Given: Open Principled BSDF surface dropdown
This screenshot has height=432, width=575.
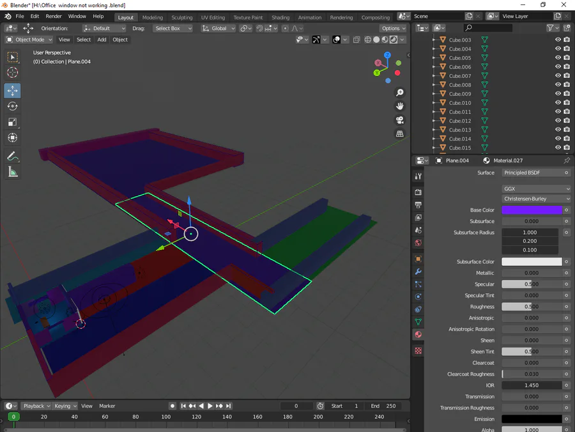Looking at the screenshot, I should (x=532, y=173).
